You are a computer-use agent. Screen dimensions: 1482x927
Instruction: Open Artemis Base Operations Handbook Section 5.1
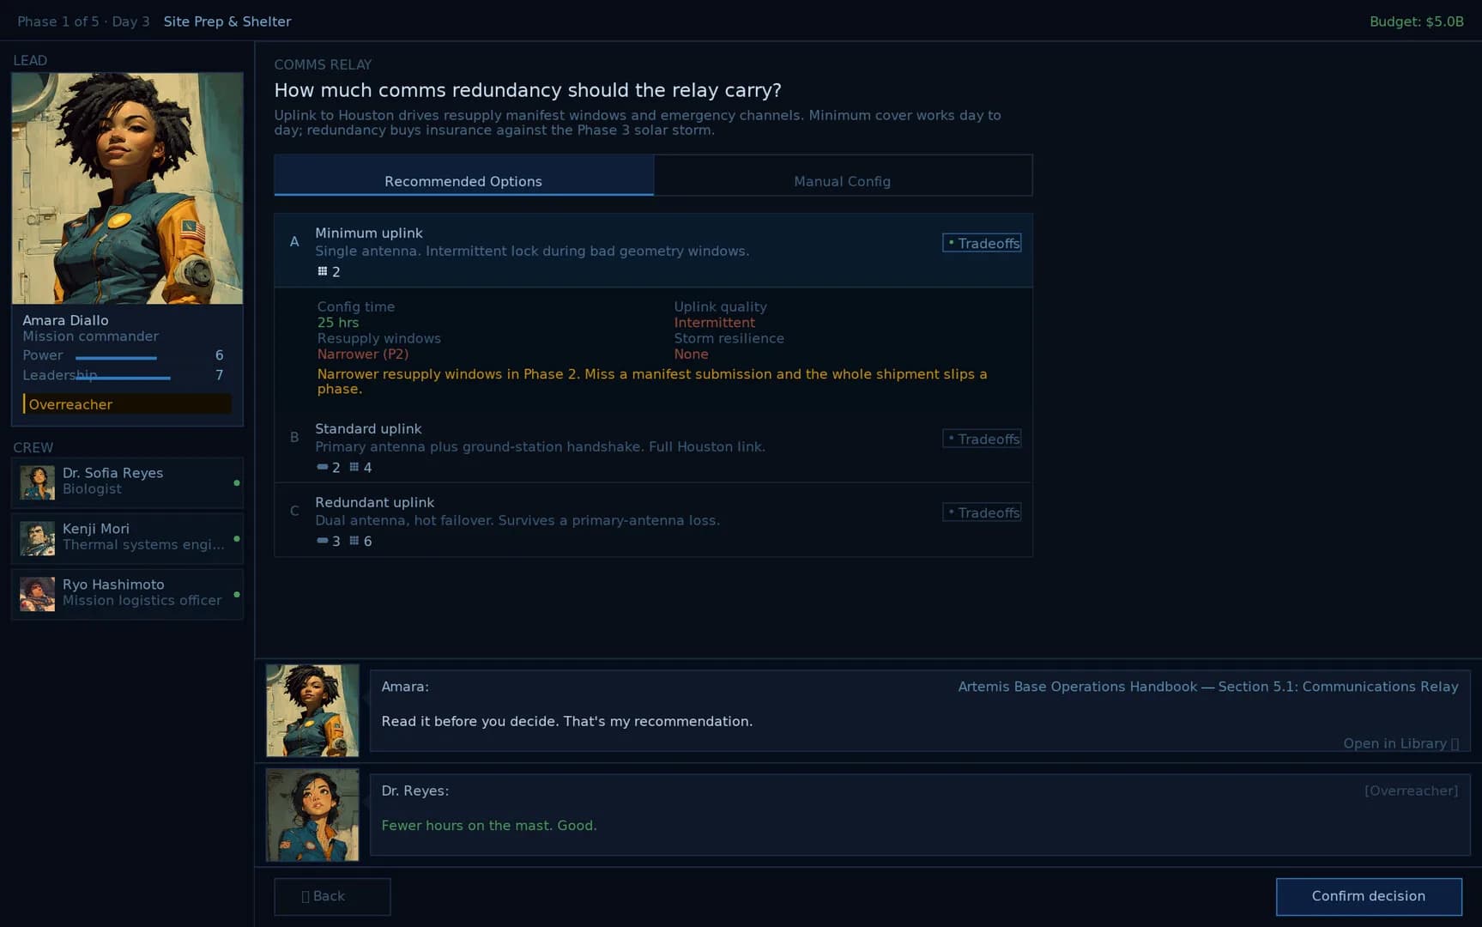tap(1207, 687)
